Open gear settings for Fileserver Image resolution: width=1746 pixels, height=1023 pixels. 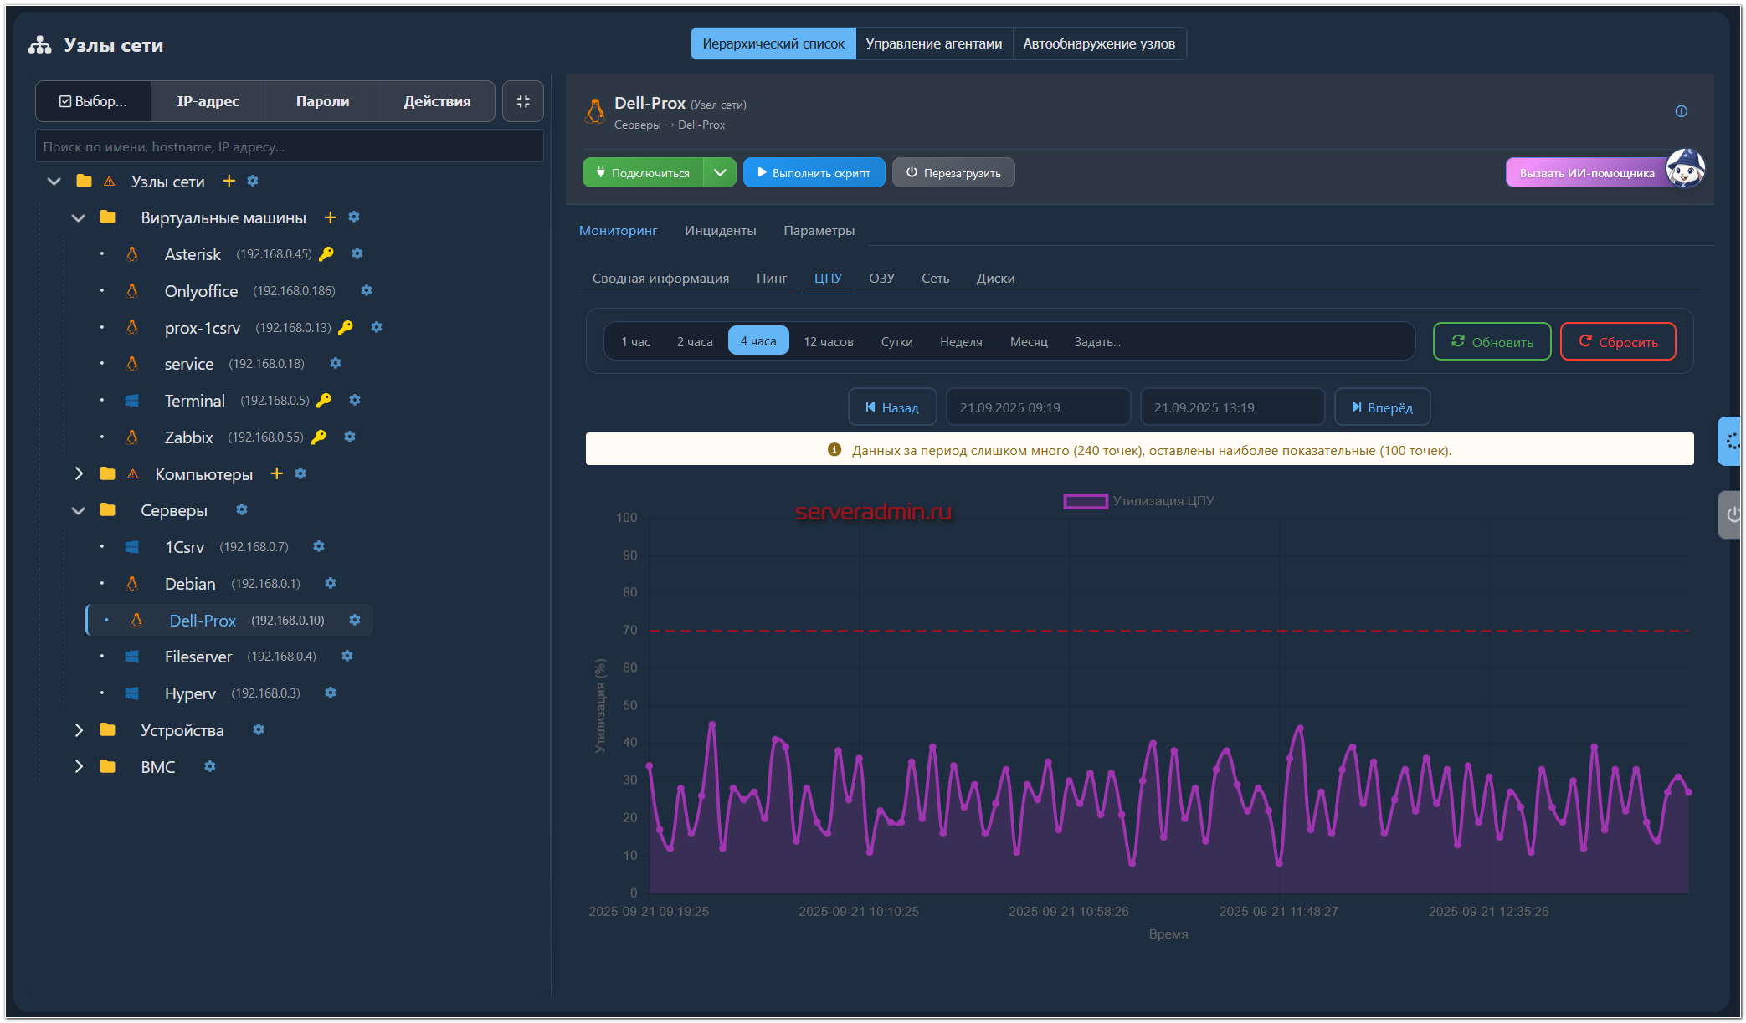[347, 657]
